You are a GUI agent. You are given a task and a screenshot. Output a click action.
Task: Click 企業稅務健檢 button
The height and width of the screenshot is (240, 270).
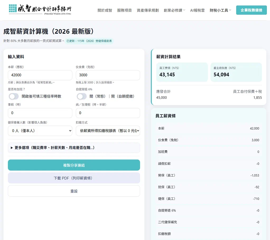[252, 10]
